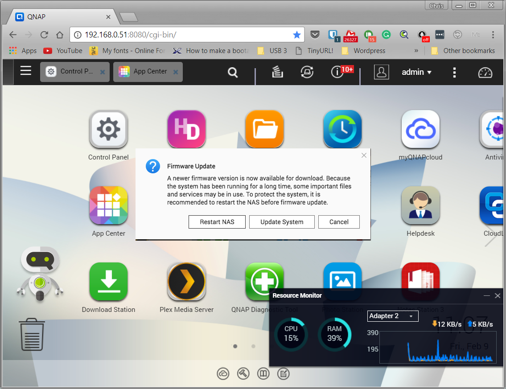Screen dimensions: 506x389
Task: Close the Firmware Update dialog with X
Action: click(x=364, y=155)
